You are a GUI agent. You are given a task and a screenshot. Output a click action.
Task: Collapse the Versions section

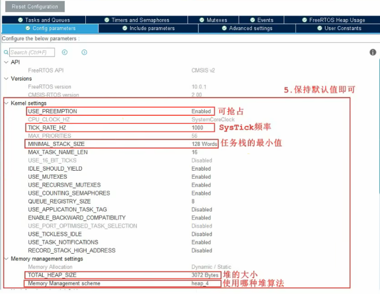coord(6,78)
